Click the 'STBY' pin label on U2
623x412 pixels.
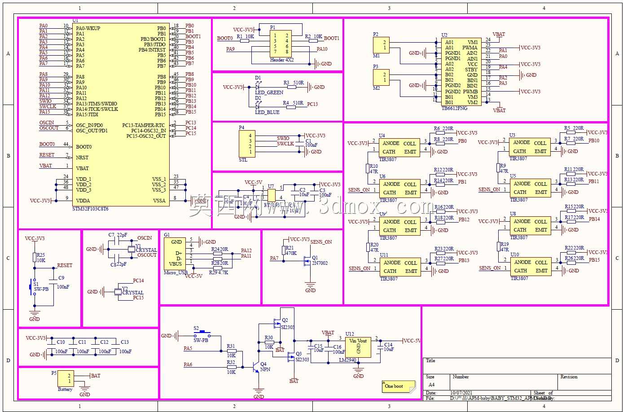(x=471, y=70)
